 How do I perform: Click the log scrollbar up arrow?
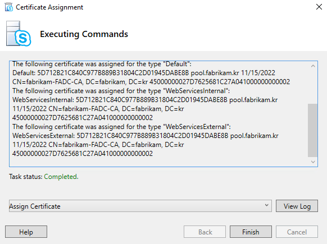313,66
